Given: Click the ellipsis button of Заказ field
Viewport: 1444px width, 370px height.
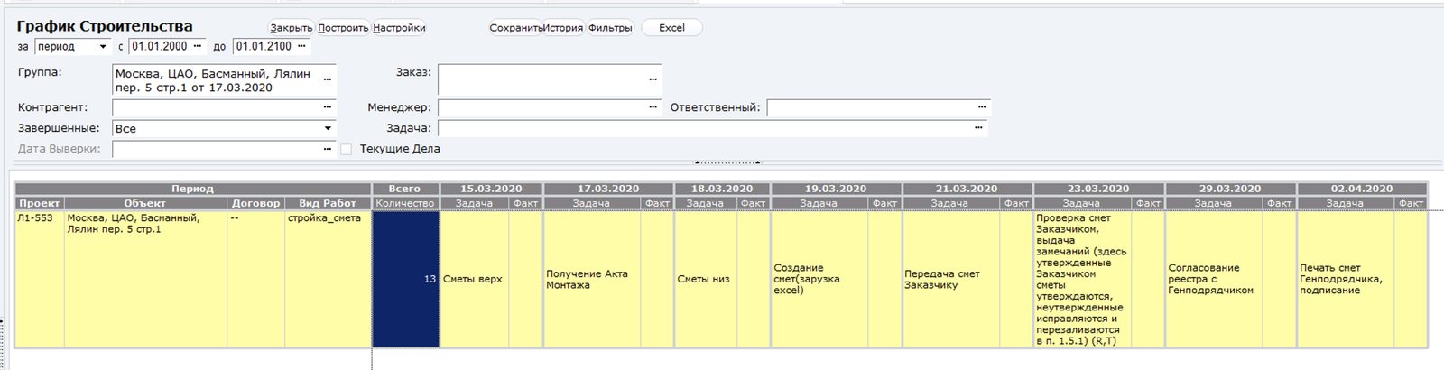Looking at the screenshot, I should [653, 79].
